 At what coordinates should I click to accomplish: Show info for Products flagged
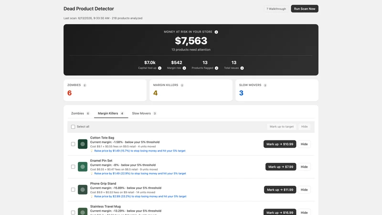click(216, 68)
